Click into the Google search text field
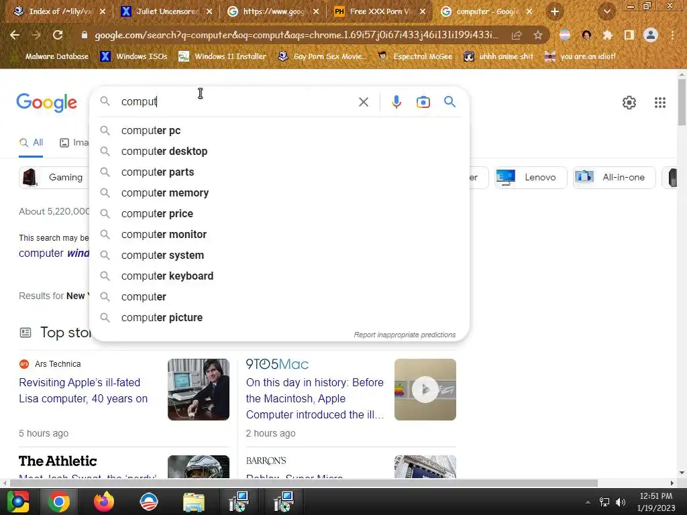The width and height of the screenshot is (687, 515). tap(237, 102)
